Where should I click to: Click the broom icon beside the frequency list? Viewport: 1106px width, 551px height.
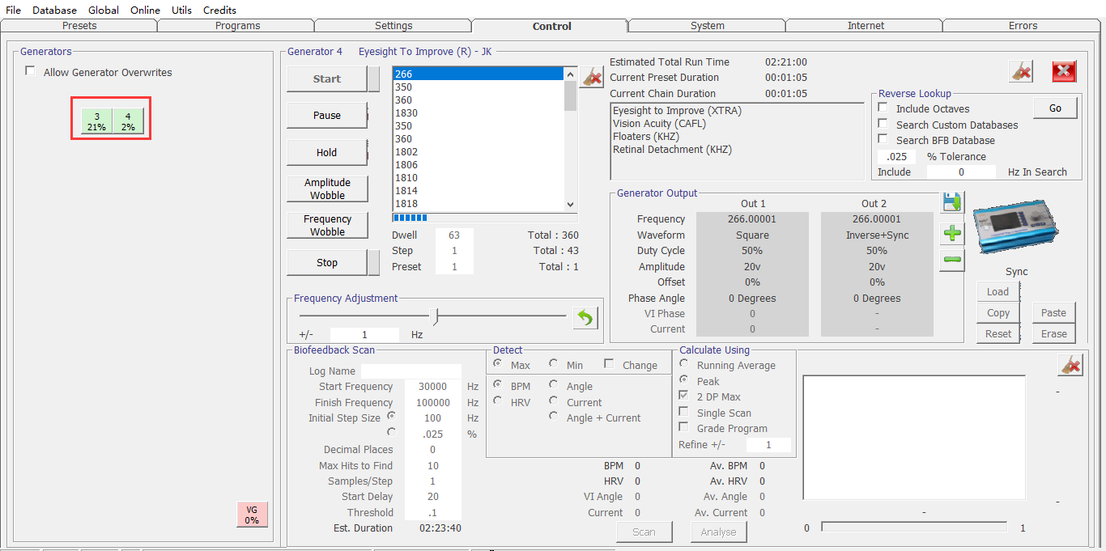(x=592, y=78)
